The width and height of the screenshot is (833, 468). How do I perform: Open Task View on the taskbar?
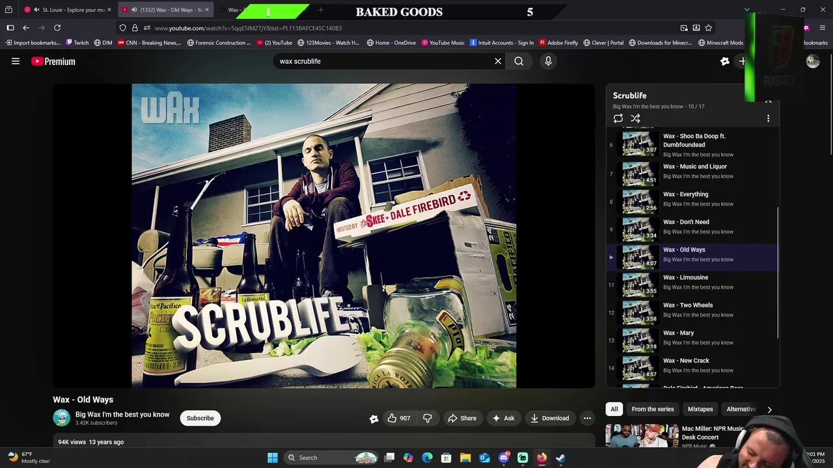[x=389, y=458]
